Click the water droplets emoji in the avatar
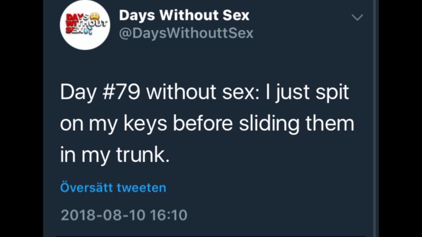The image size is (422, 237). [x=88, y=31]
